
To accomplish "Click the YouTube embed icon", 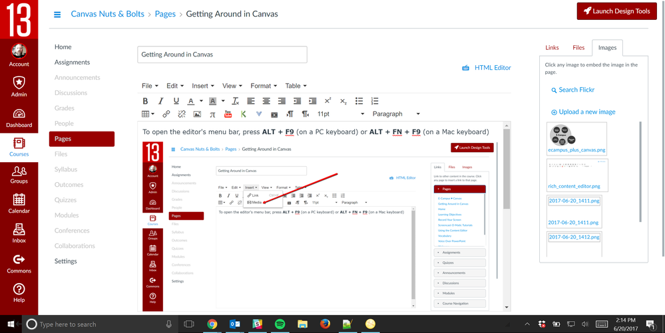I will coord(228,114).
